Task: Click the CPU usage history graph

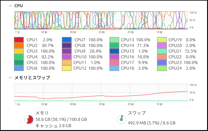Action: click(101, 20)
